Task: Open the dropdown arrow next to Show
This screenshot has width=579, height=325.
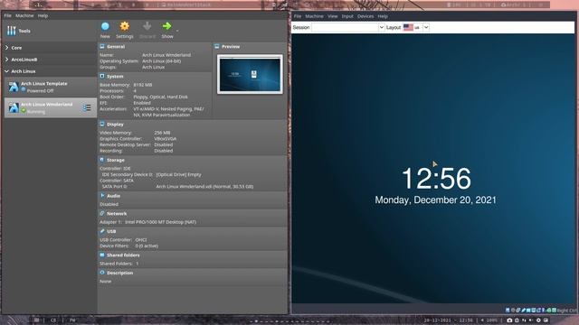Action: point(177,31)
